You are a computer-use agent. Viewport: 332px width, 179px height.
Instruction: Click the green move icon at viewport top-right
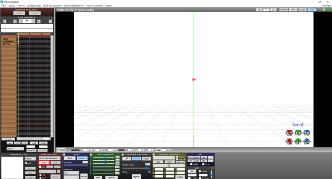328,9
